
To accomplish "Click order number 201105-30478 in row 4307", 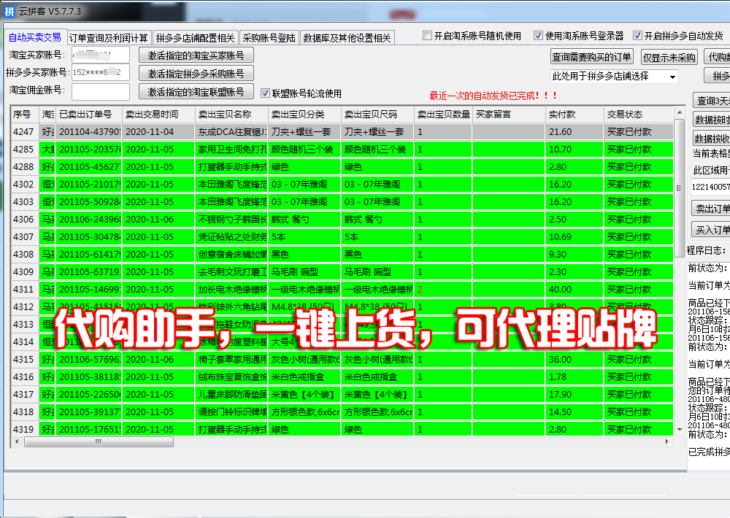I will [x=88, y=237].
